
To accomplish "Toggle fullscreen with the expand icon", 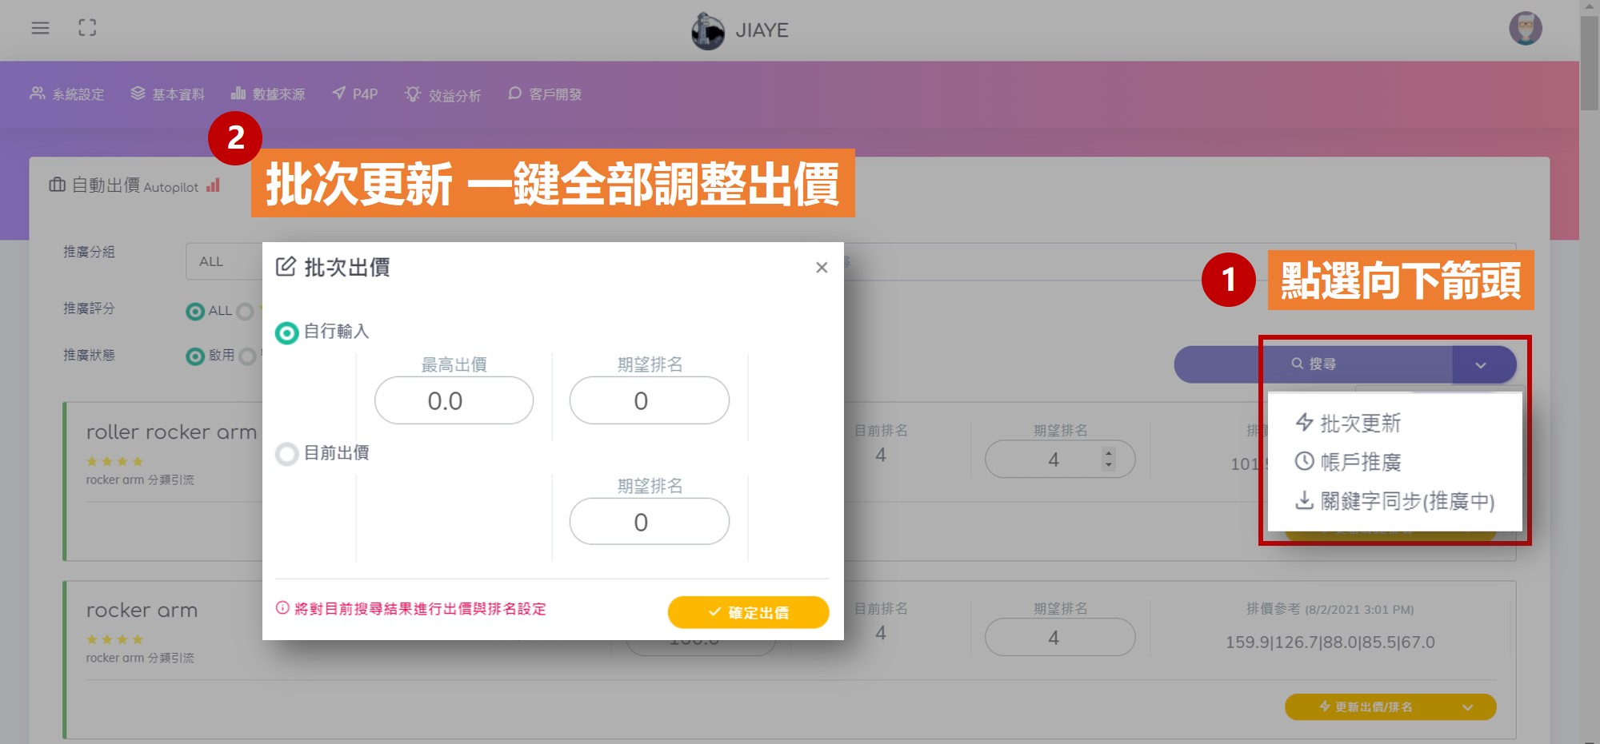I will (88, 27).
